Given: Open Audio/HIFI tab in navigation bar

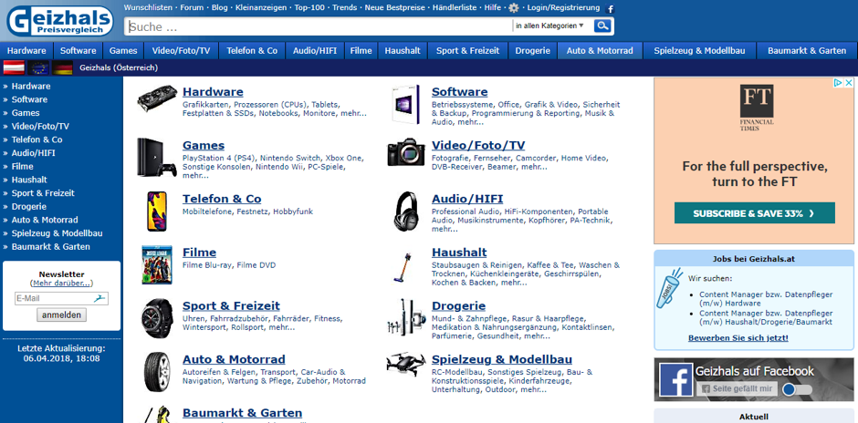Looking at the screenshot, I should click(x=315, y=51).
